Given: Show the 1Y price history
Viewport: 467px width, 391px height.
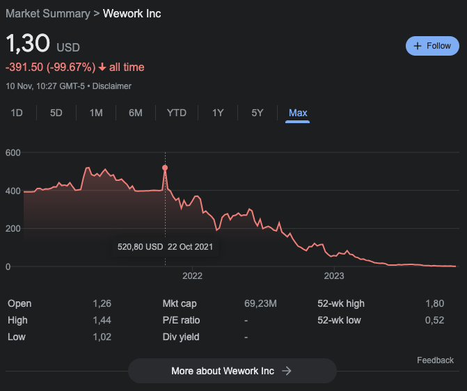Looking at the screenshot, I should coord(218,113).
